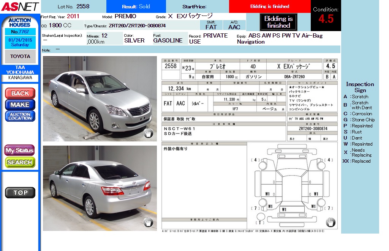Open the front view car photo
Viewport: 389px width, 251px height.
pos(100,99)
